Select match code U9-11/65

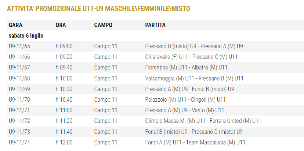pos(19,46)
